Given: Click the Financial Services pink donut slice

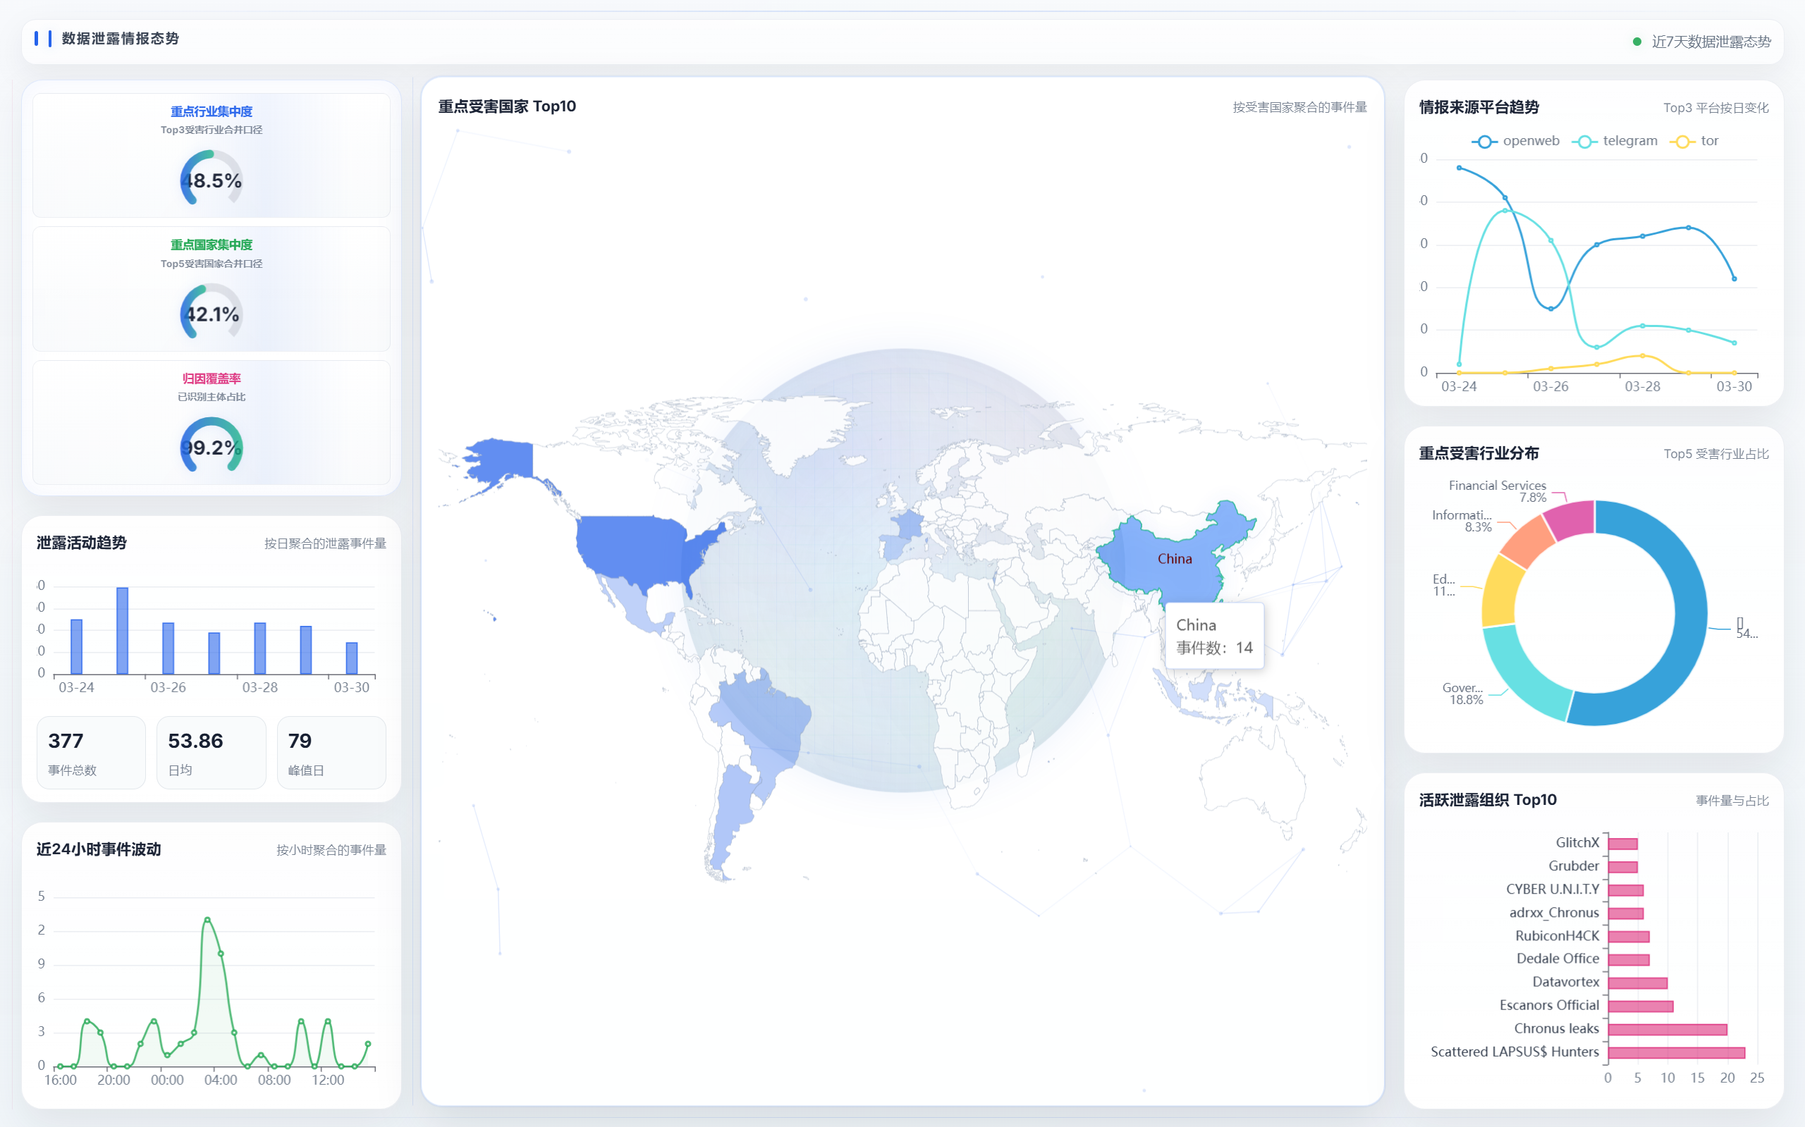Looking at the screenshot, I should tap(1571, 518).
